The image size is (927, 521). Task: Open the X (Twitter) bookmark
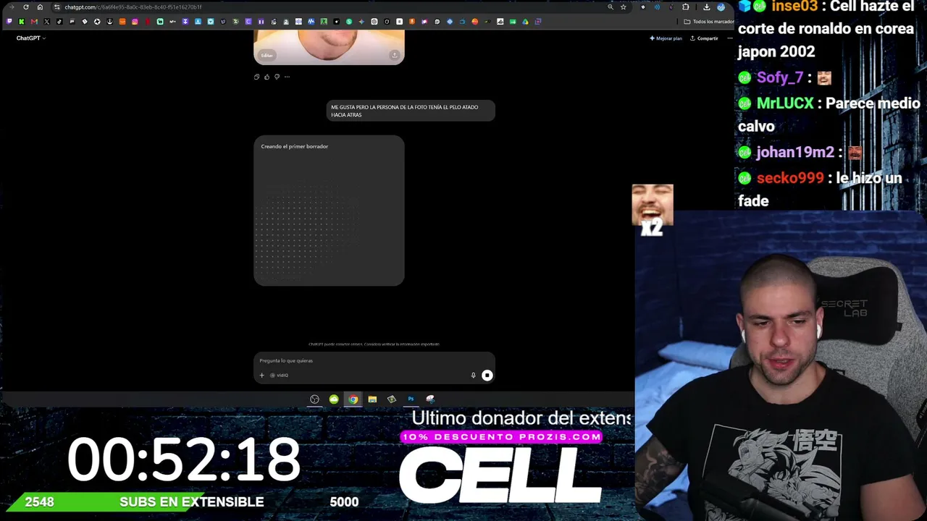[47, 22]
